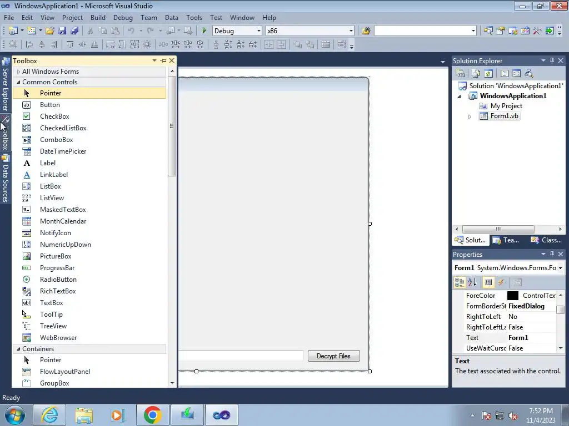
Task: Expand Form1.vb node in Solution Explorer
Action: (x=470, y=116)
